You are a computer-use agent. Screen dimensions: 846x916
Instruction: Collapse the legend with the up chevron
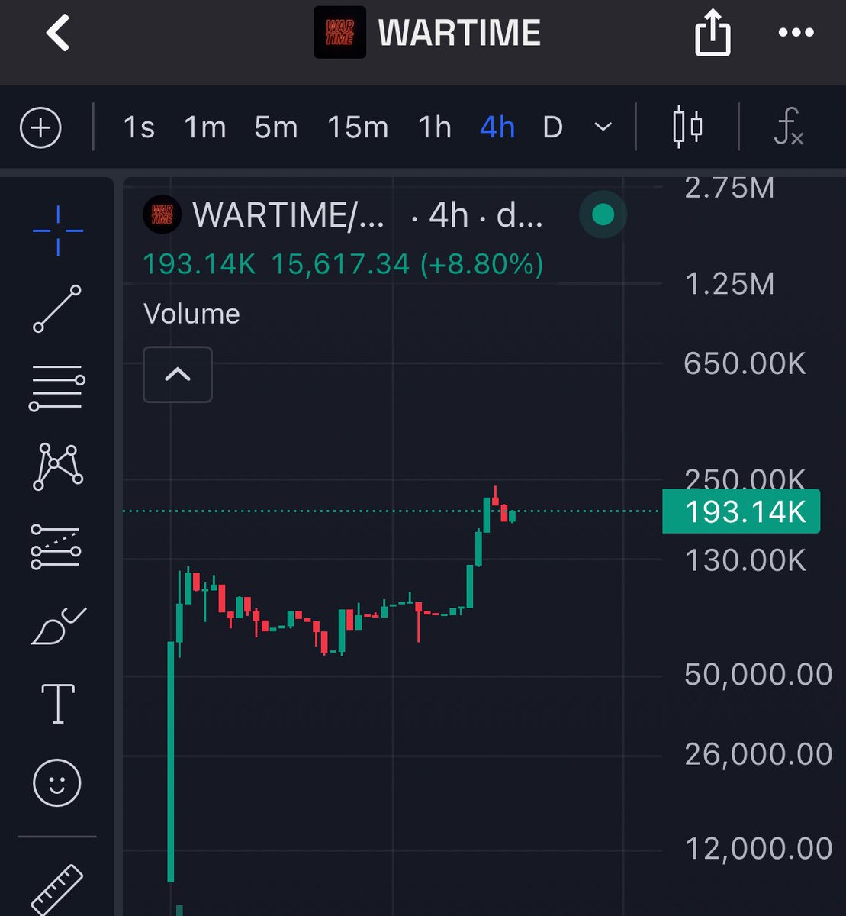coord(178,374)
